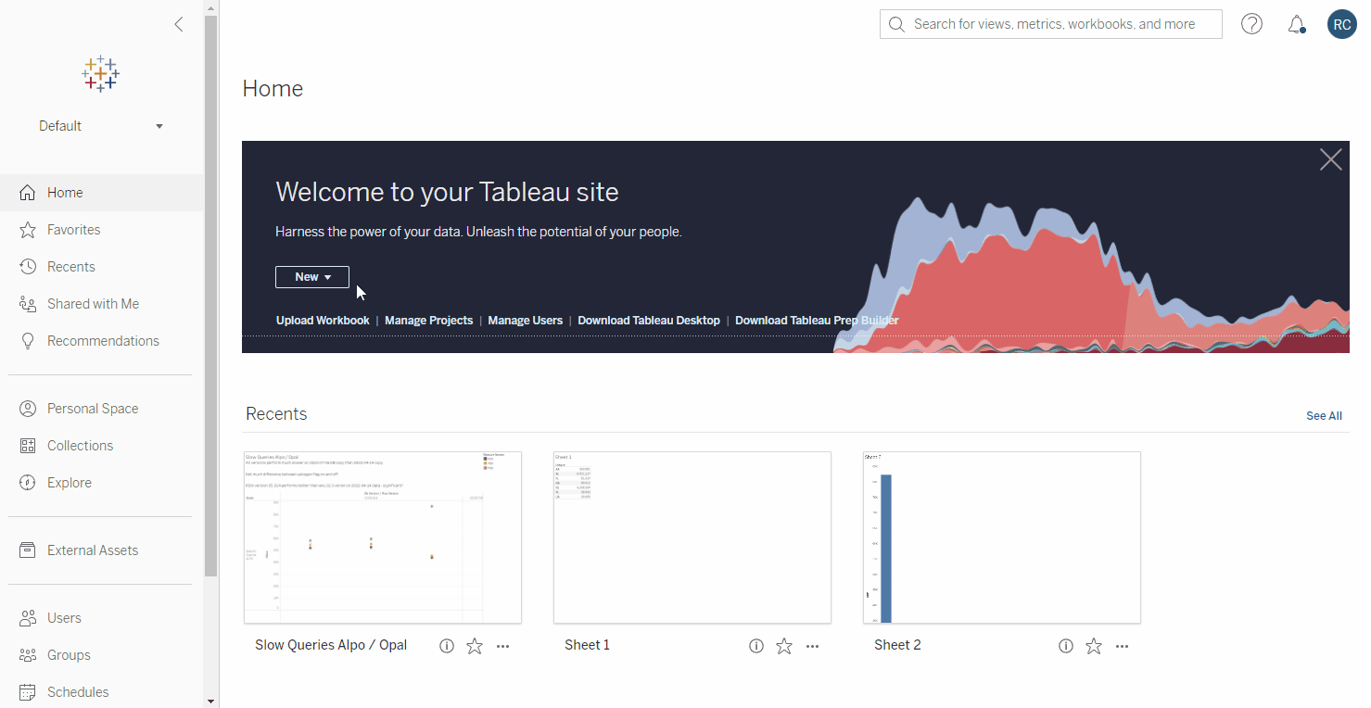
Task: Click the Recommendations lightbulb icon
Action: [28, 341]
